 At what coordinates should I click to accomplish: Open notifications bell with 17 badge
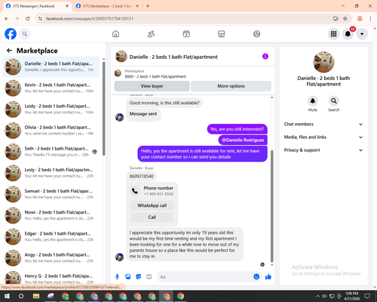coord(348,34)
